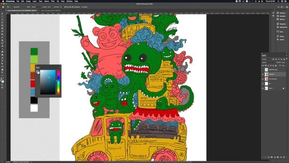Image resolution: width=289 pixels, height=163 pixels.
Task: Click the dark green swatch on canvas
Action: [34, 51]
